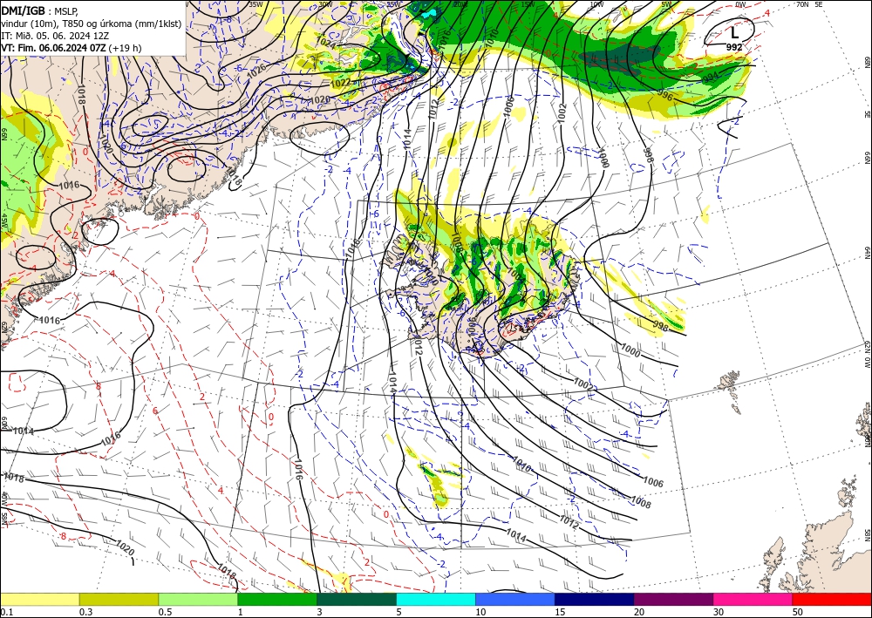
Task: Pick the bright blue legend swatch
Action: click(515, 599)
